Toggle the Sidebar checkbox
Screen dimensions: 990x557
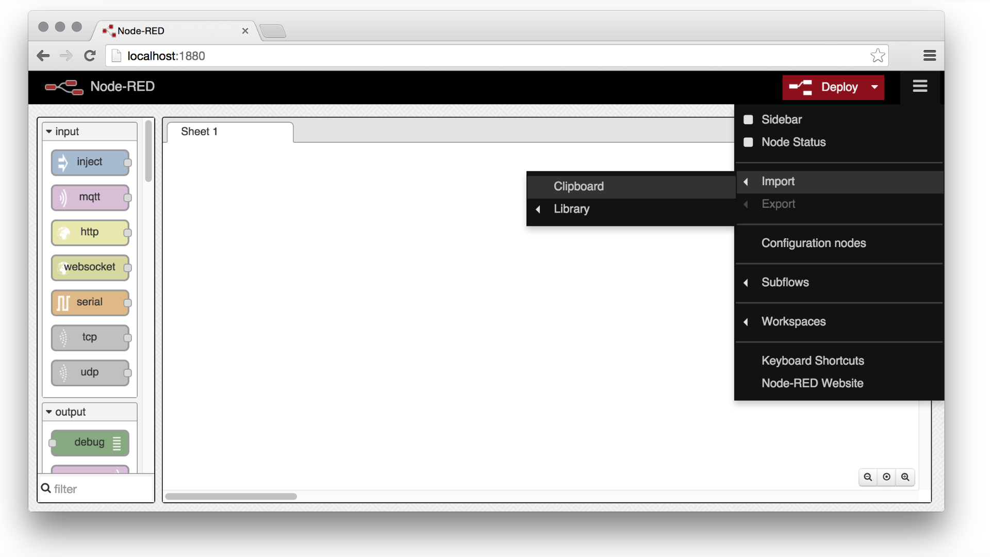coord(748,119)
